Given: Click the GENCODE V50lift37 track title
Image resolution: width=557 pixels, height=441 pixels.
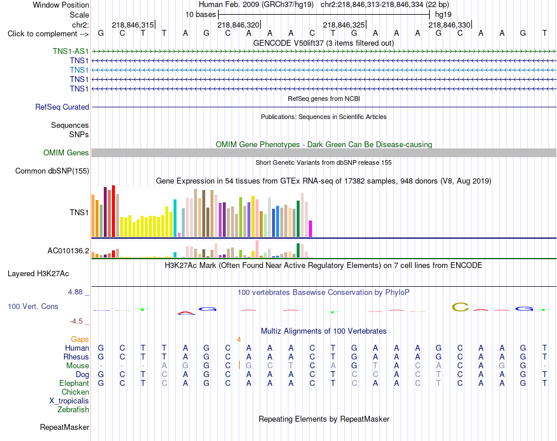Looking at the screenshot, I should click(x=324, y=43).
